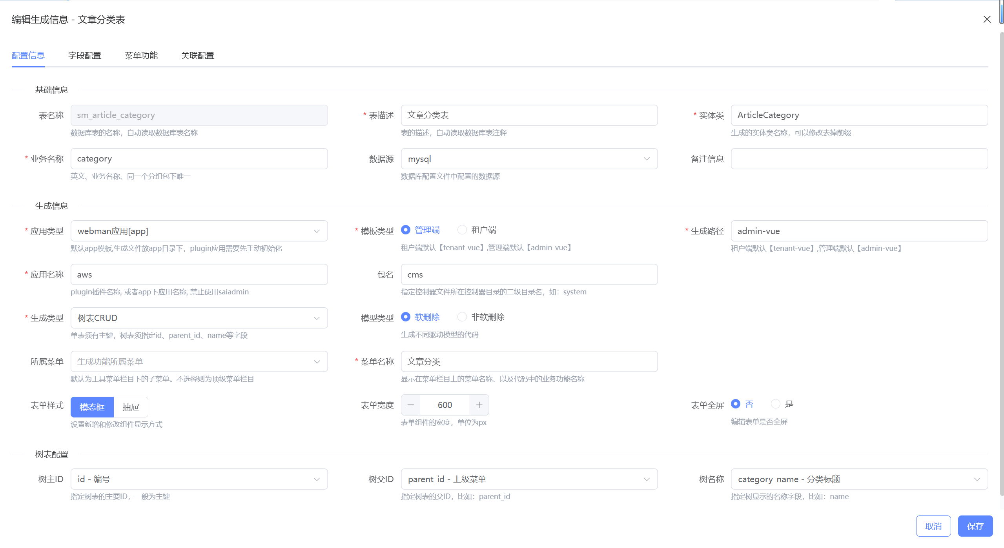Open the 菜单功能 tab

pos(141,56)
